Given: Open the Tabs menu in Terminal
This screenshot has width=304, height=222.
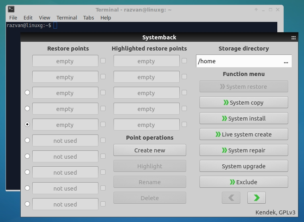Looking at the screenshot, I should coord(88,18).
